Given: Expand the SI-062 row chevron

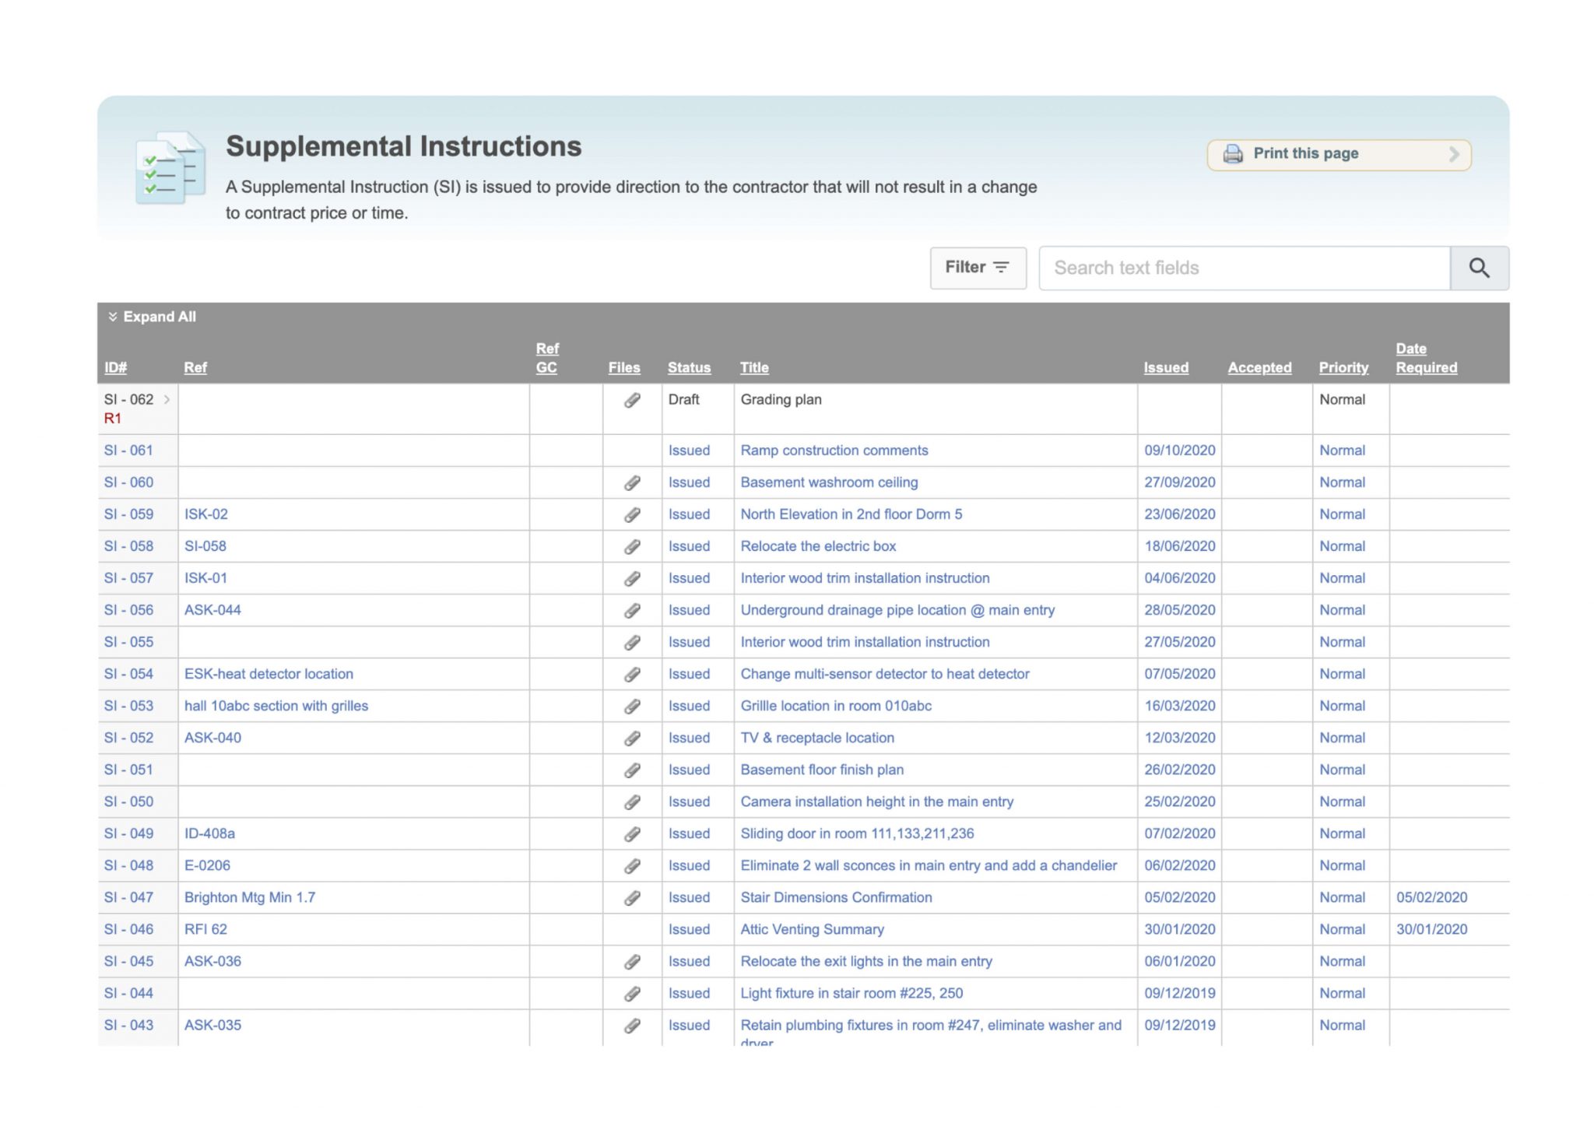Looking at the screenshot, I should (x=166, y=399).
